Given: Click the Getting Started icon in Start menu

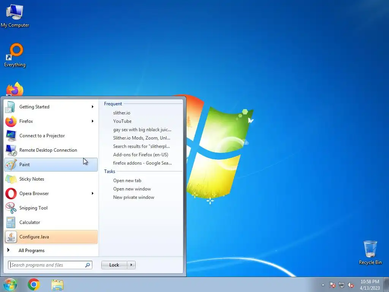Looking at the screenshot, I should click(x=10, y=107).
